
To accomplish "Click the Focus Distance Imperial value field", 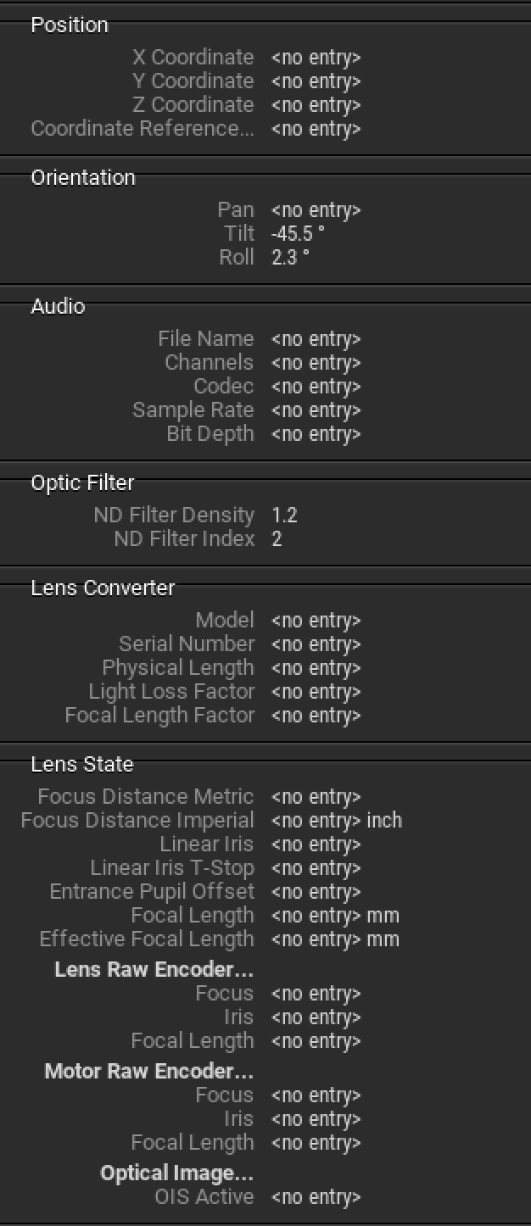I will click(316, 821).
